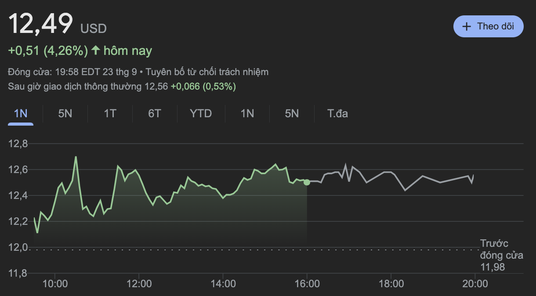Select the 1N tab right after YTD

click(247, 114)
